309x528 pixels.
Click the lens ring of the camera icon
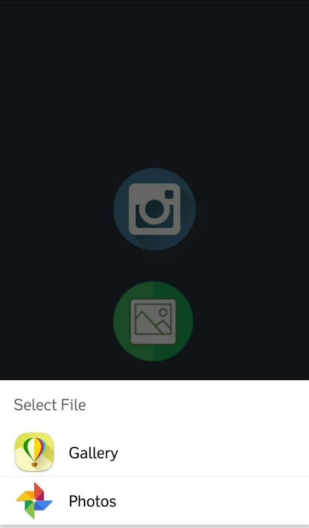(x=154, y=211)
